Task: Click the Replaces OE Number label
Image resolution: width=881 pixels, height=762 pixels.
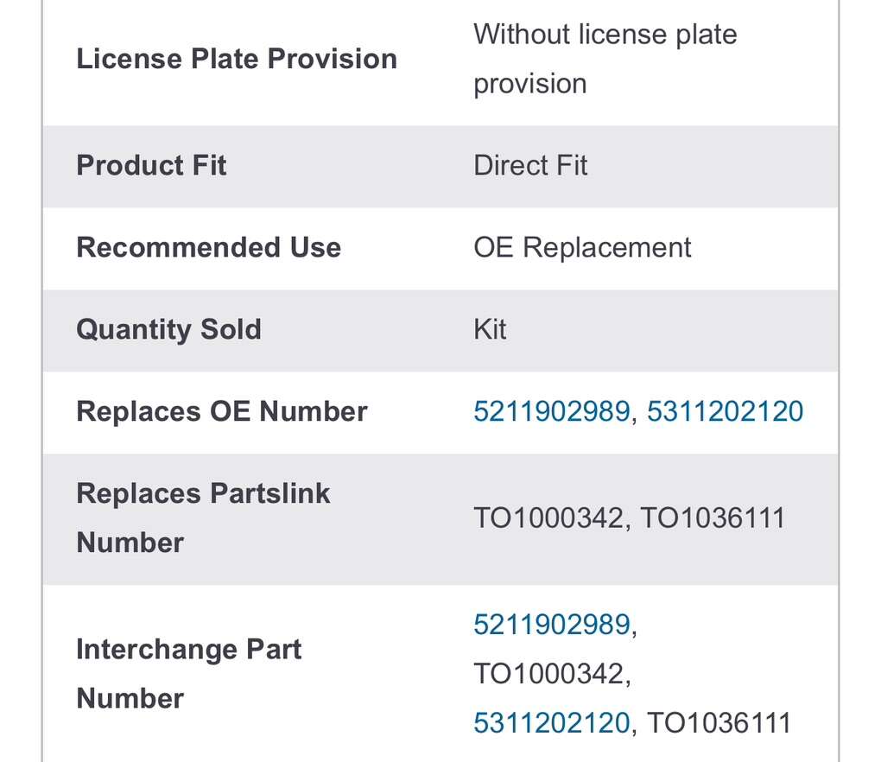Action: tap(222, 411)
